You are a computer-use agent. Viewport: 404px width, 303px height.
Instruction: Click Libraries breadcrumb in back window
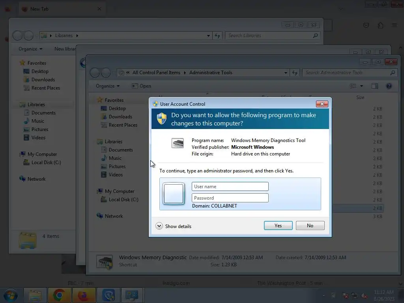pyautogui.click(x=64, y=36)
